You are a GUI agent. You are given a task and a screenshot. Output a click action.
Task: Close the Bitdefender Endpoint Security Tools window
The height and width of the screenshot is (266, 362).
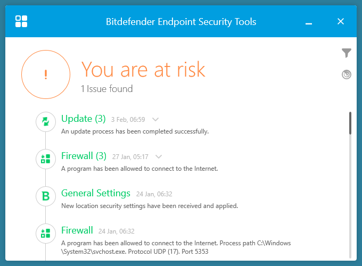click(x=341, y=21)
